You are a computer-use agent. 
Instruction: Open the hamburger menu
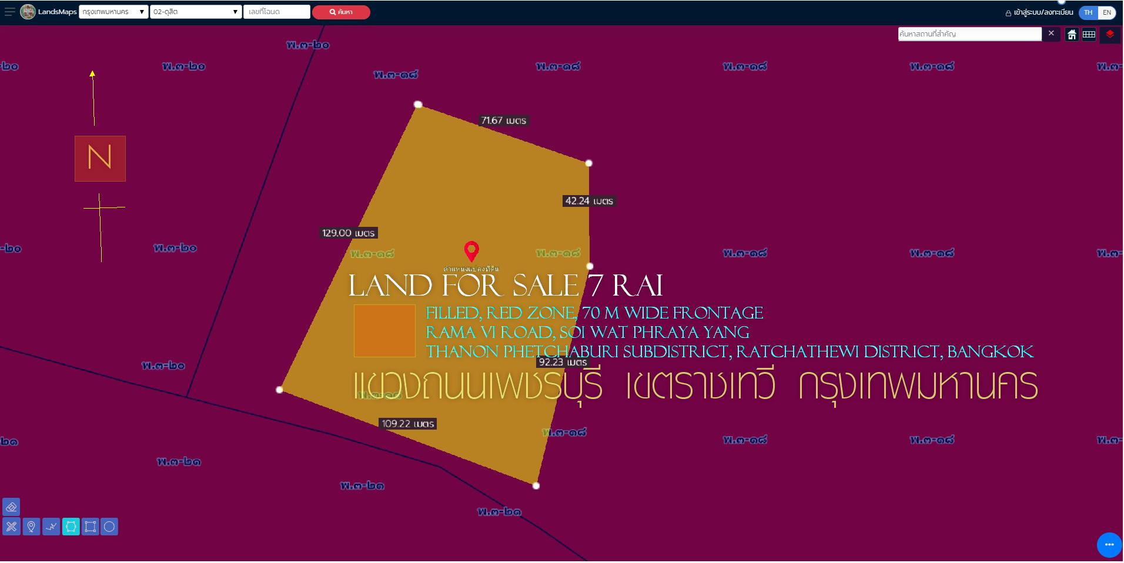[x=9, y=12]
